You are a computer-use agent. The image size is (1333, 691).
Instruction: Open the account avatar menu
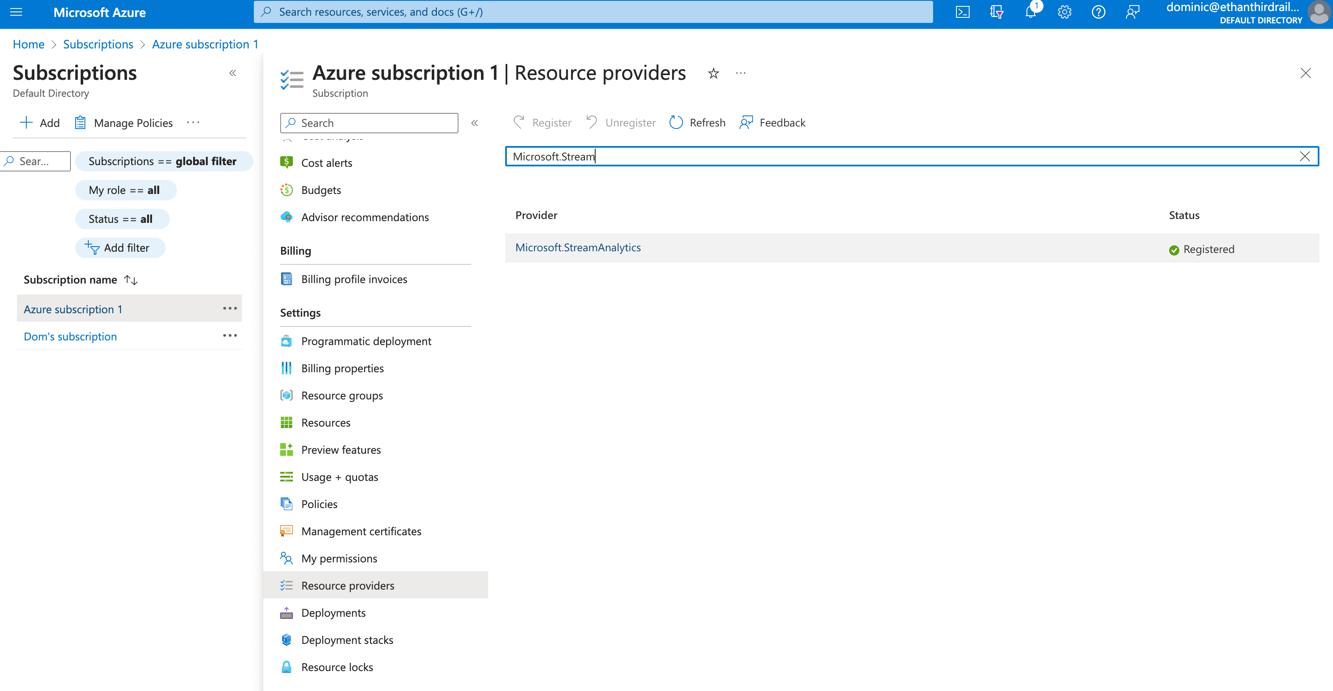1319,12
